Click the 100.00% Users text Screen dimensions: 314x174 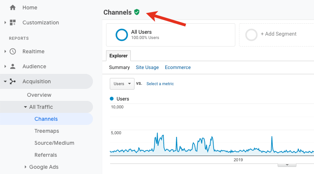tap(145, 37)
